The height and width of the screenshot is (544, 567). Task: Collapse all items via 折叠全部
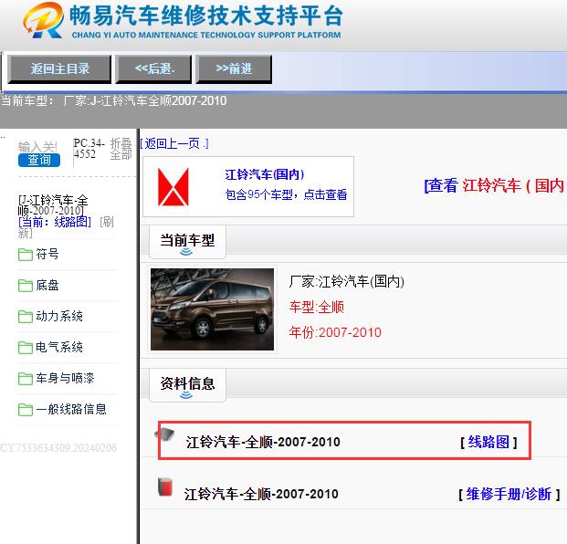[x=121, y=149]
